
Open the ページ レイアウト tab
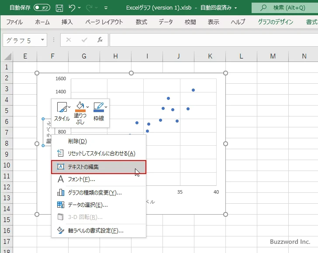104,22
